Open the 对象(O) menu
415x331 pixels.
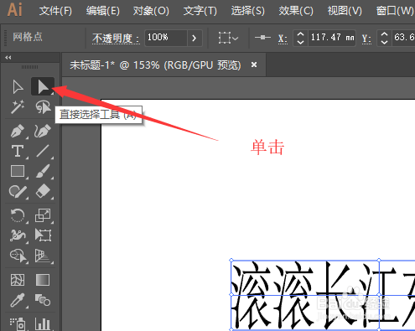click(x=151, y=11)
